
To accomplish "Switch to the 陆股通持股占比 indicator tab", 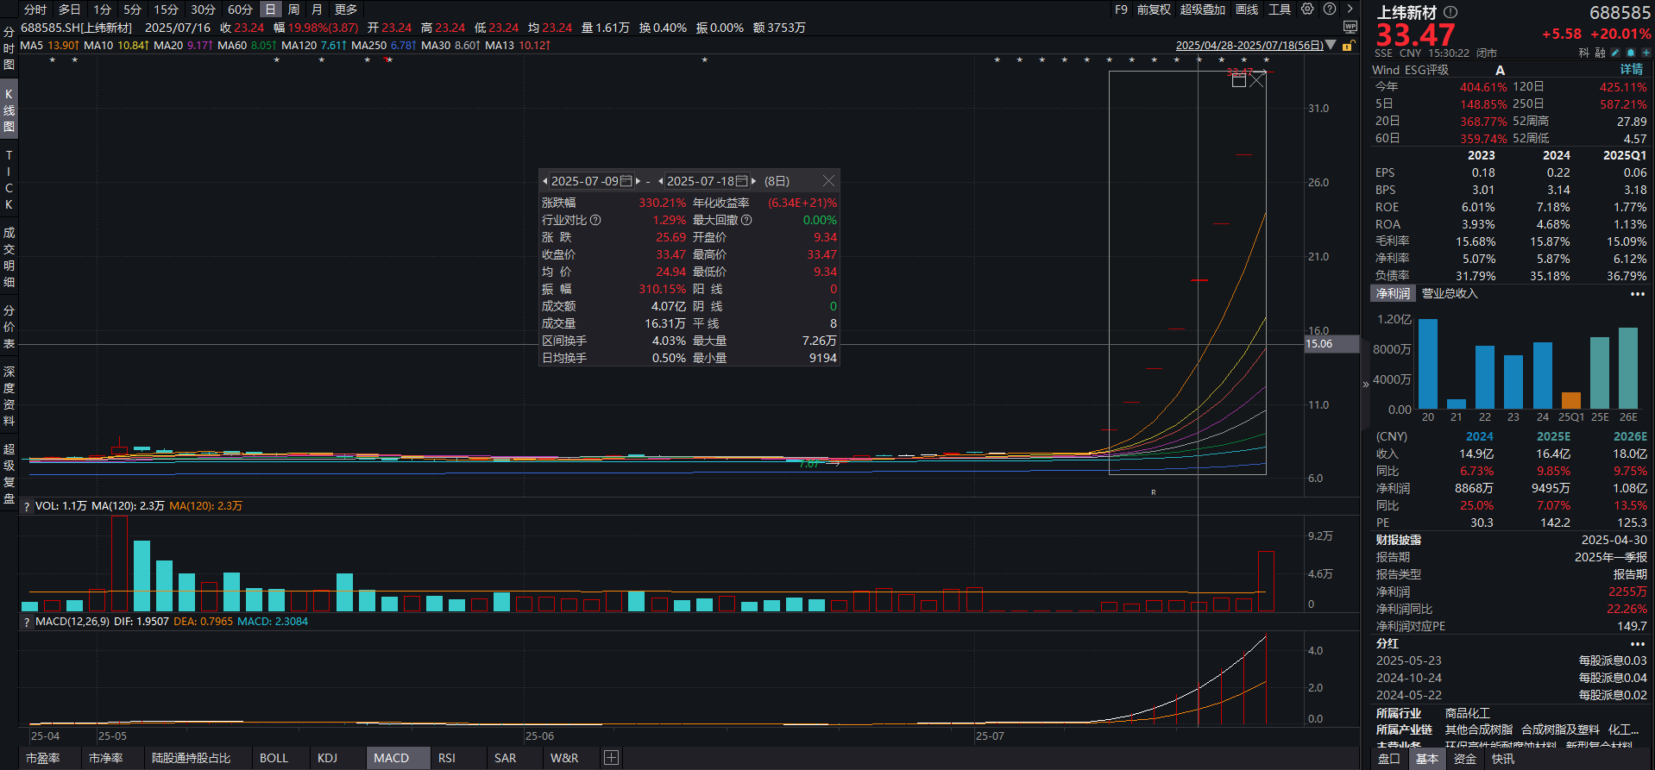I will tap(192, 758).
